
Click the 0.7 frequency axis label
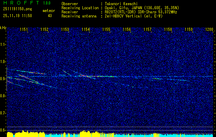(3, 113)
